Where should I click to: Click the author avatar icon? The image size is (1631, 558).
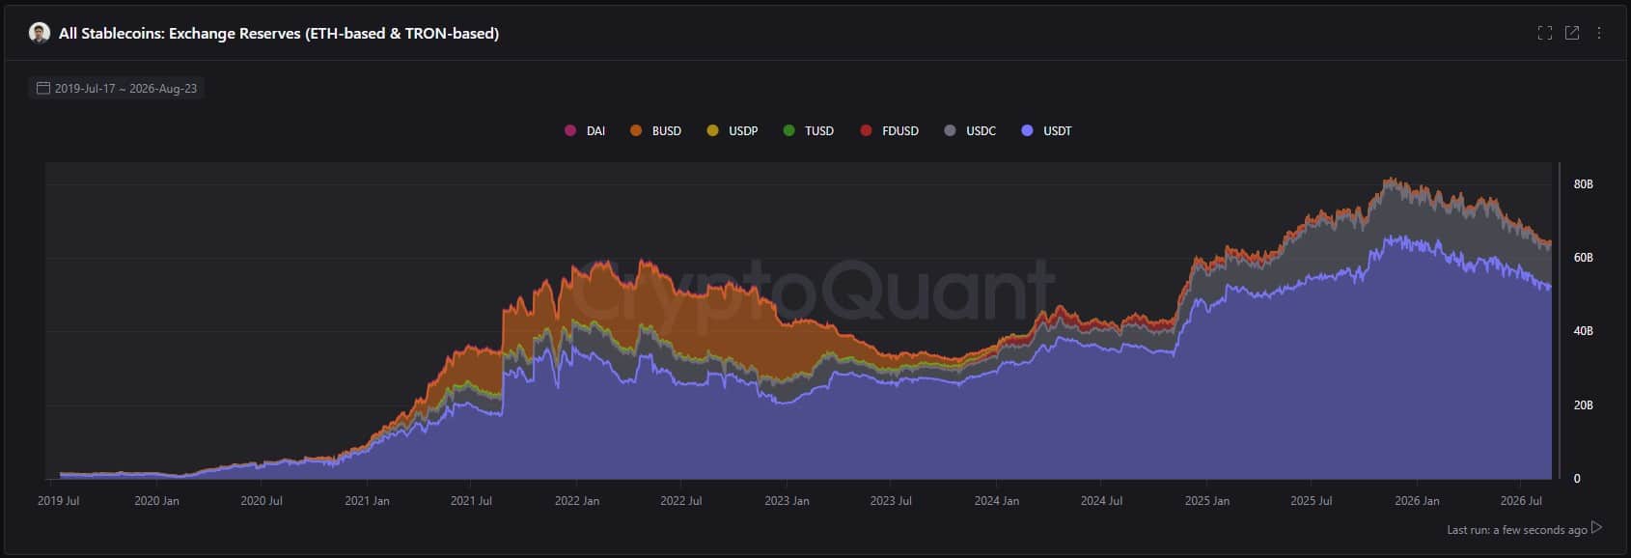40,33
